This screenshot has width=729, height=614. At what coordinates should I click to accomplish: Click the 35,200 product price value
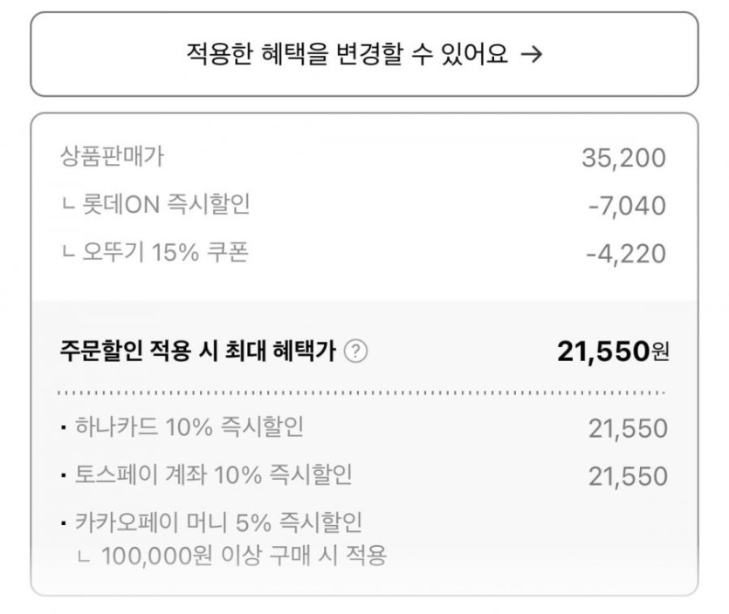(x=623, y=159)
